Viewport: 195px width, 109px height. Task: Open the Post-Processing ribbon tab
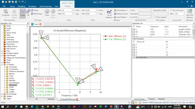pyautogui.click(x=45, y=6)
